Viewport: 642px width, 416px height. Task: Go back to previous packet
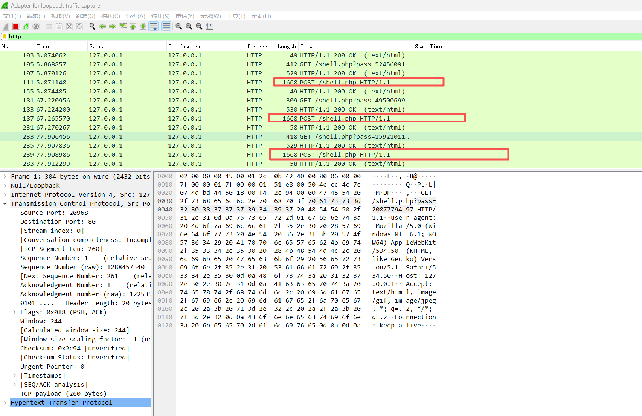[x=102, y=26]
